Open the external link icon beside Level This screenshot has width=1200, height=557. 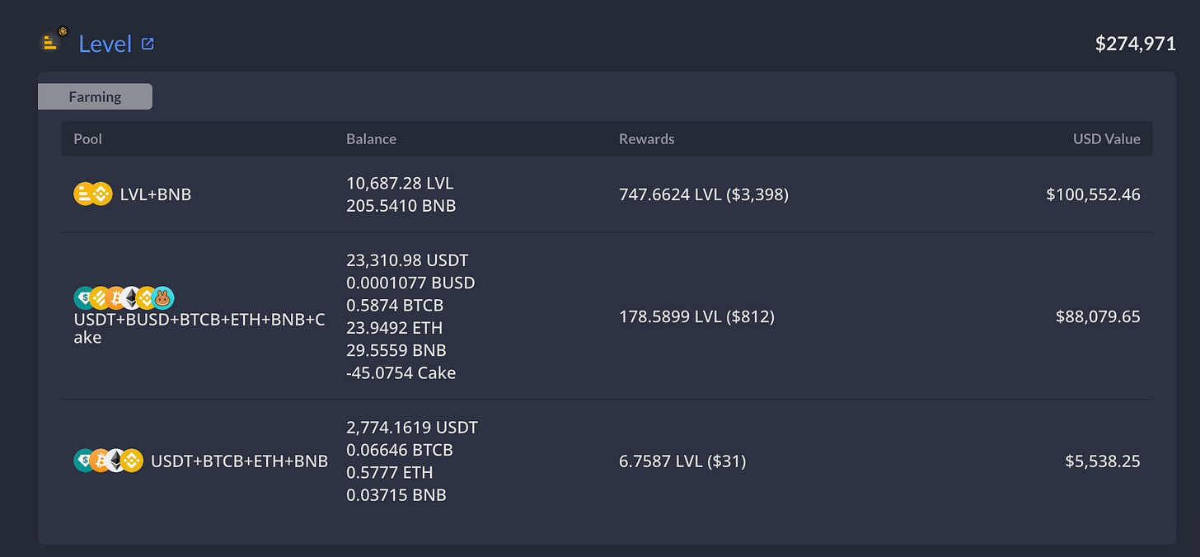(x=148, y=44)
